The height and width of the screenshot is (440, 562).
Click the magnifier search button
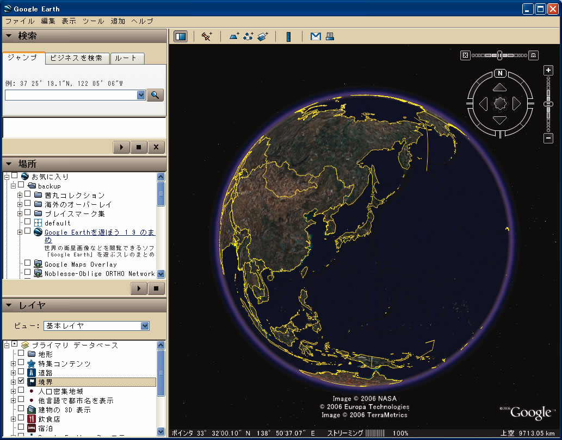click(x=155, y=95)
